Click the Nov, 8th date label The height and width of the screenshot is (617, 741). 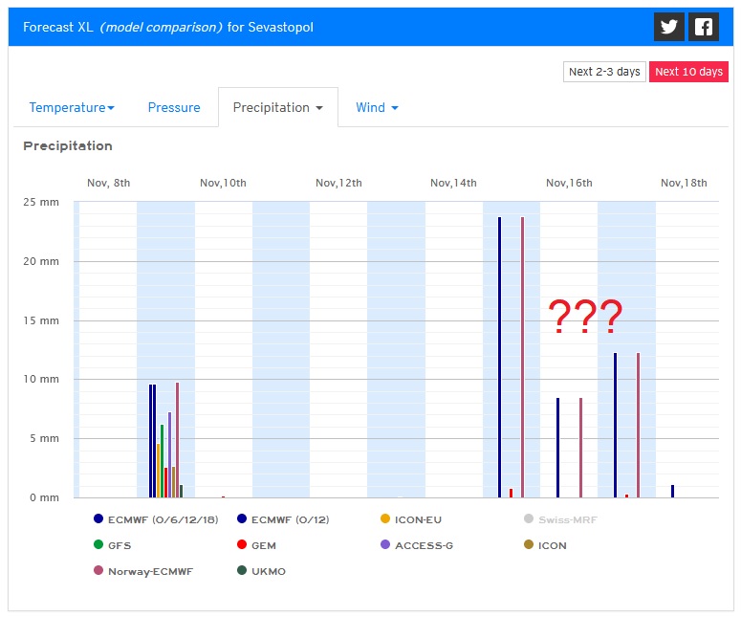(108, 183)
